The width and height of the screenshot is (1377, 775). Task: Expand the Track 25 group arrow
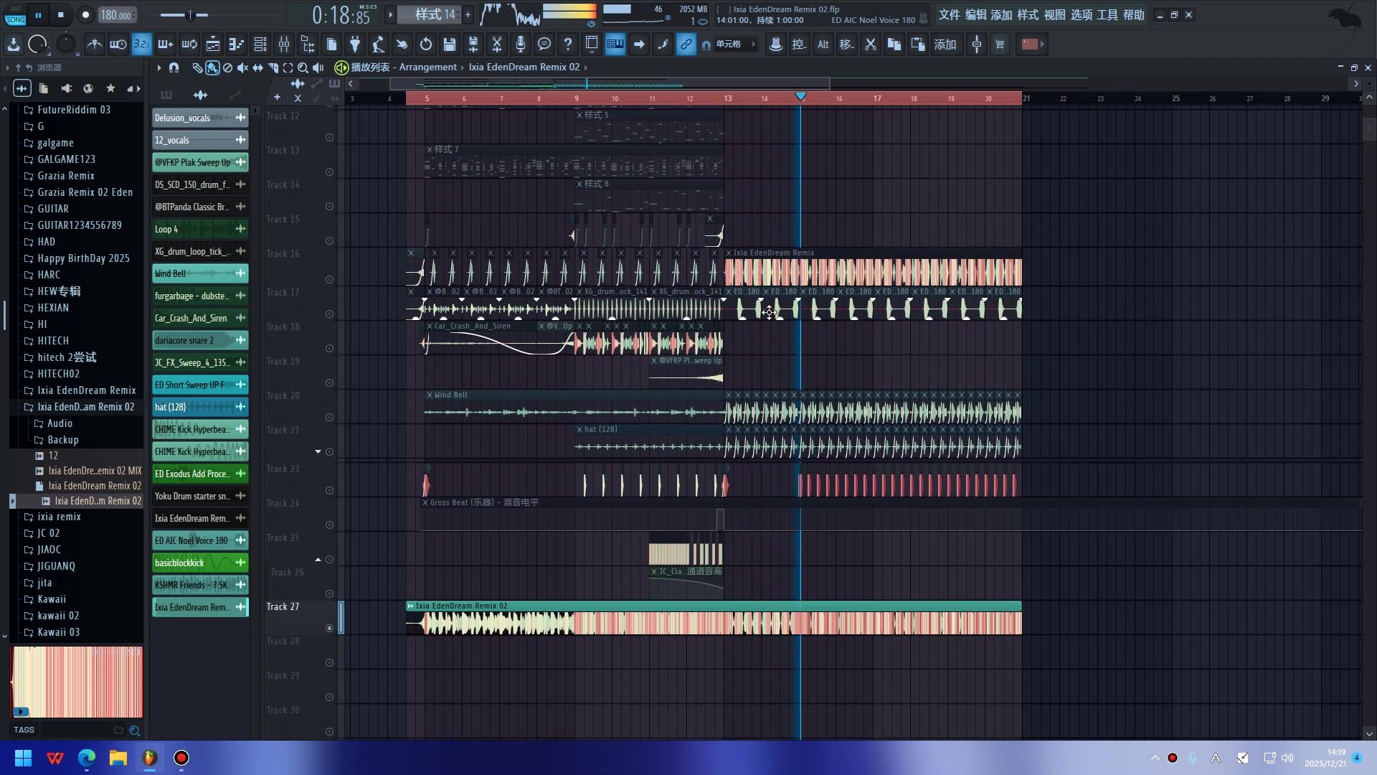[x=318, y=560]
